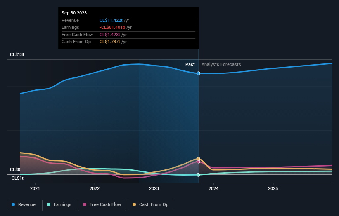The width and height of the screenshot is (339, 216).
Task: Click the 2025 x-axis label
Action: click(273, 188)
